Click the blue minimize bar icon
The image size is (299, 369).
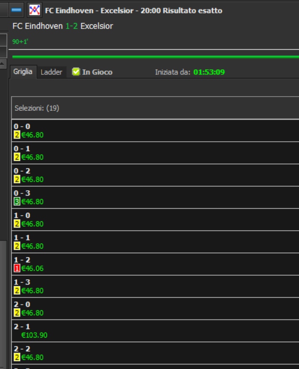[16, 10]
